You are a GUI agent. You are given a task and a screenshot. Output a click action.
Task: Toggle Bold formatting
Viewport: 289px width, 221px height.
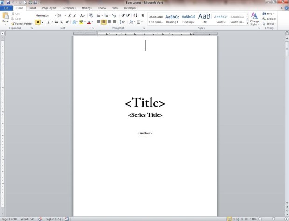point(38,22)
